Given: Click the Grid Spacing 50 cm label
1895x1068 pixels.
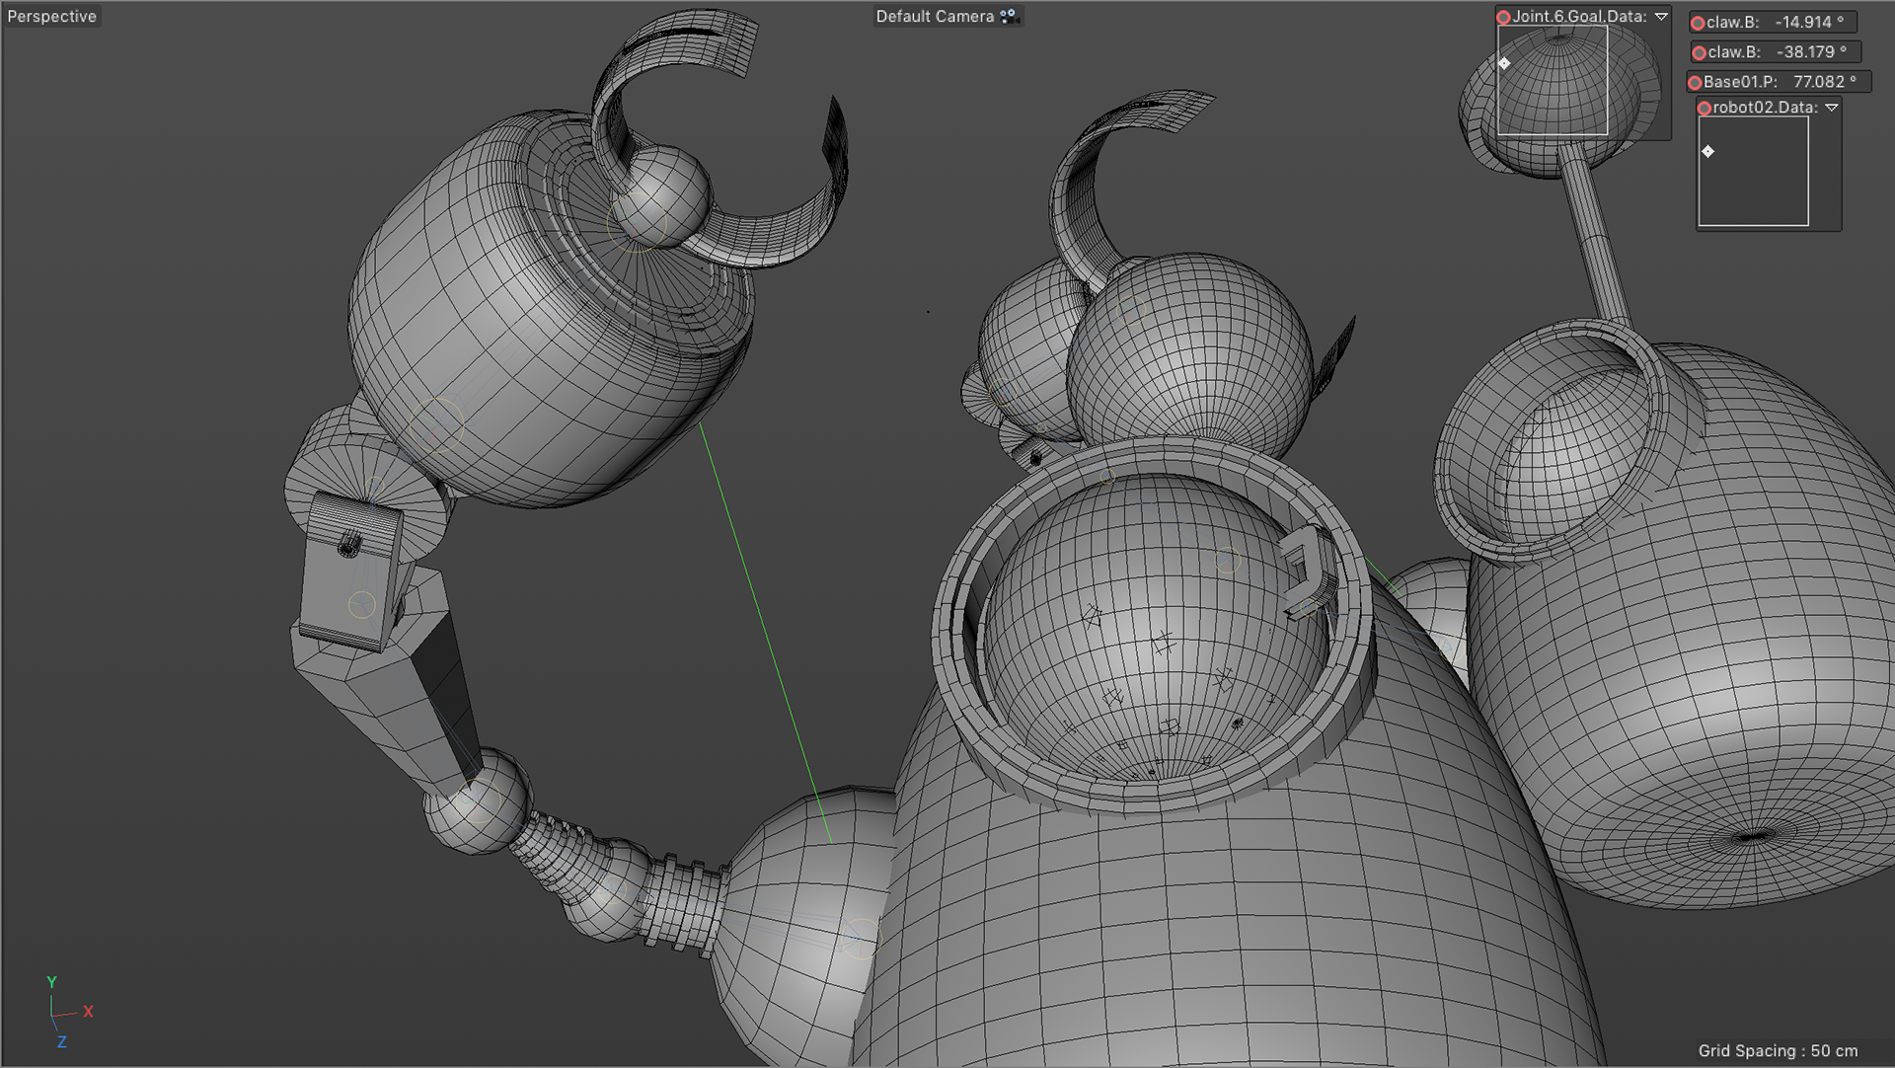Looking at the screenshot, I should pos(1777,1050).
